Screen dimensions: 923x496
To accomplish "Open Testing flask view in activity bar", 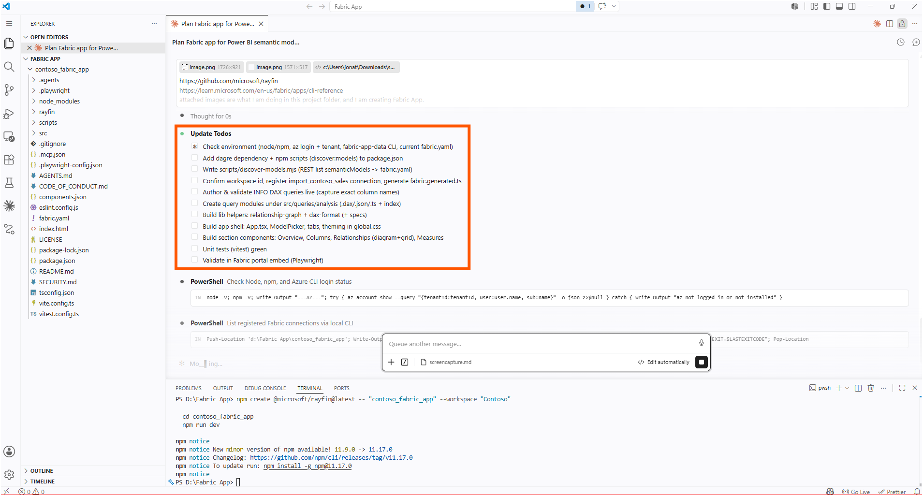I will [x=9, y=183].
